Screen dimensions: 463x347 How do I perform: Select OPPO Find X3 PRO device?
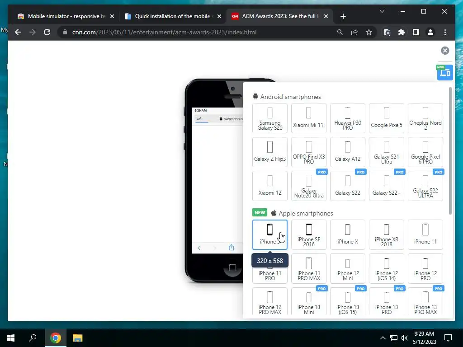[x=309, y=152]
